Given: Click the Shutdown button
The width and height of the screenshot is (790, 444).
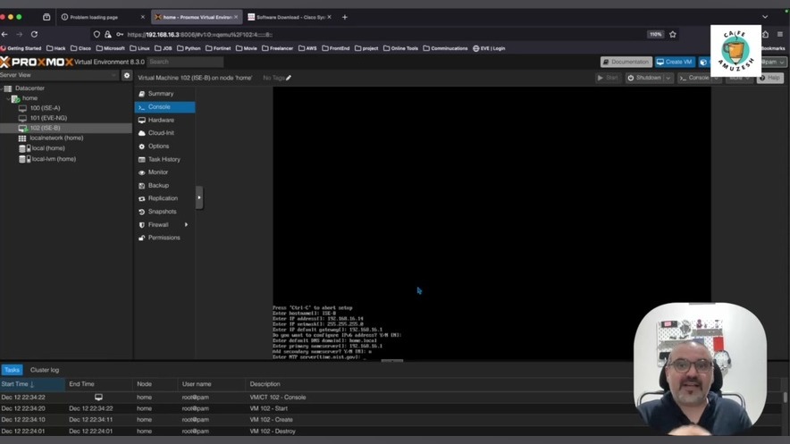Looking at the screenshot, I should coord(644,78).
